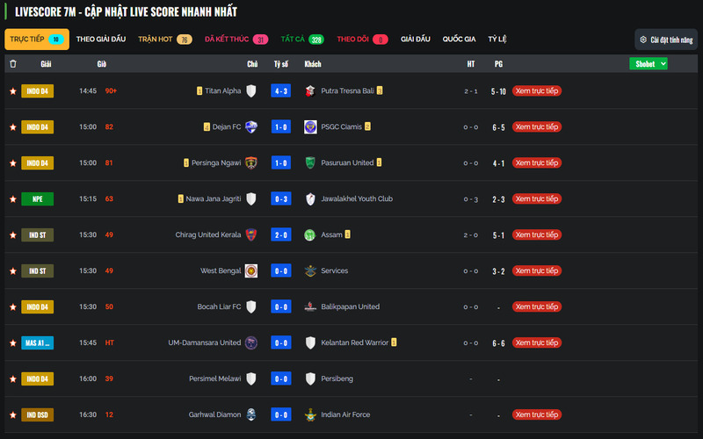The height and width of the screenshot is (439, 703).
Task: Click the Persinga Ngawi team crest
Action: point(251,163)
